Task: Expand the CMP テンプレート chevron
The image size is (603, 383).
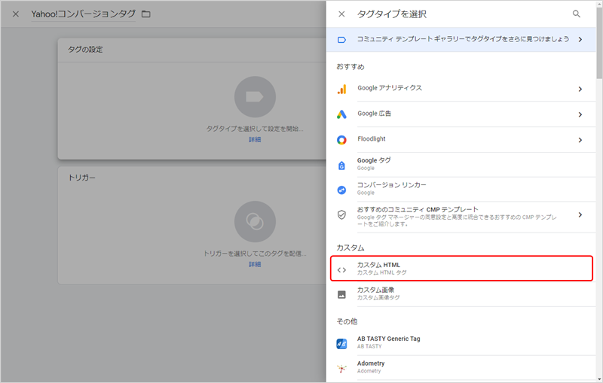Action: pyautogui.click(x=580, y=214)
